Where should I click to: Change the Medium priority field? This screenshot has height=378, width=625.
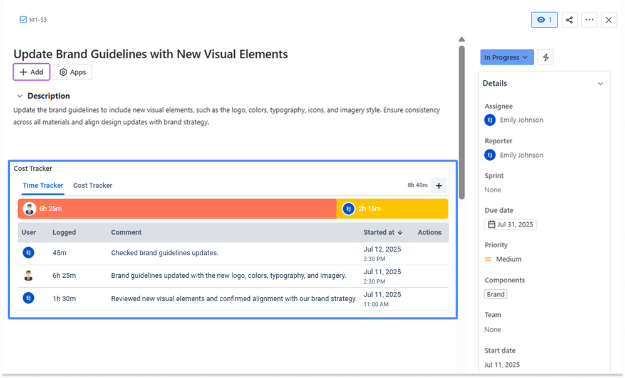coord(503,259)
